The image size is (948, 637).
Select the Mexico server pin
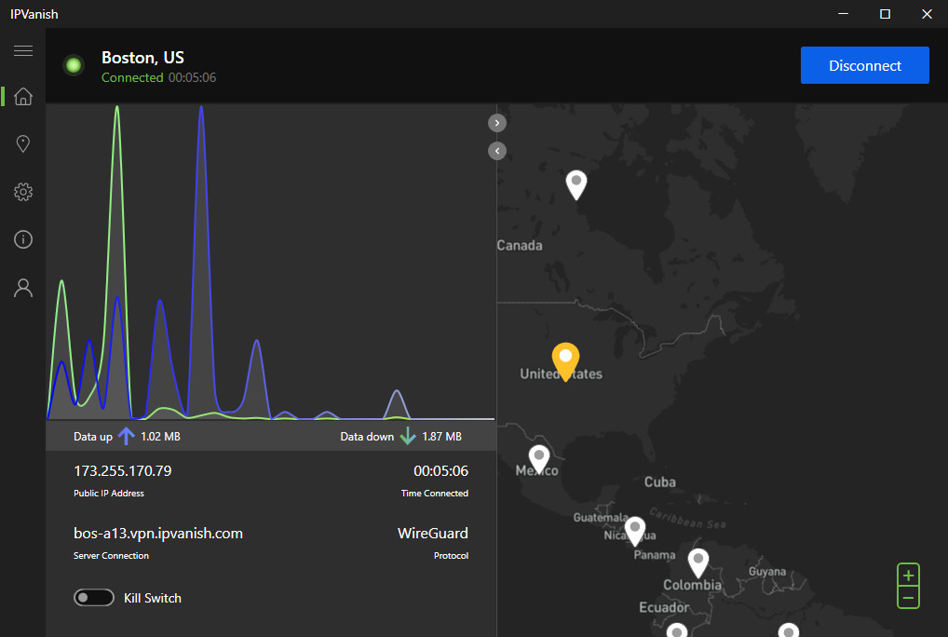538,459
